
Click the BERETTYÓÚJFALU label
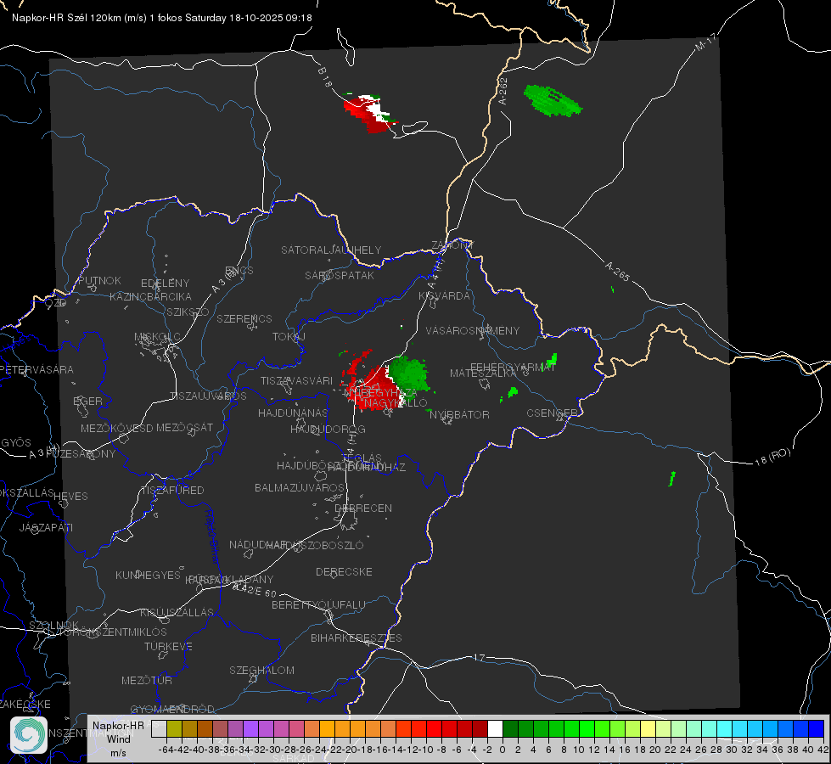(x=318, y=605)
